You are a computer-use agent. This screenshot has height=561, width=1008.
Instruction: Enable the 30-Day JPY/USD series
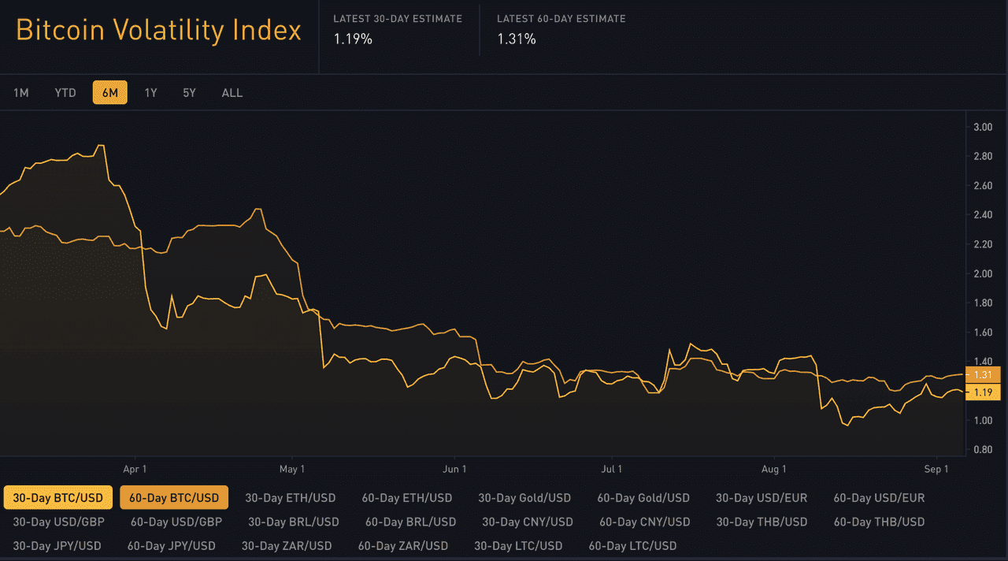(57, 545)
